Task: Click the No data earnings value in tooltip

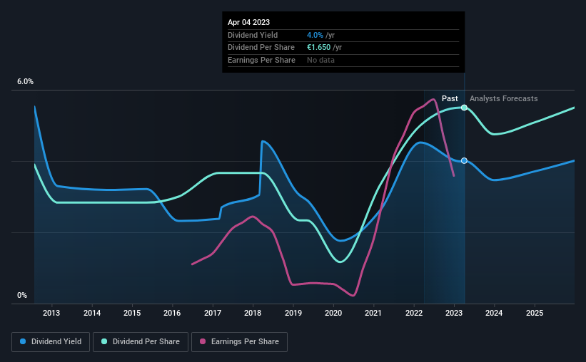Action: coord(320,60)
